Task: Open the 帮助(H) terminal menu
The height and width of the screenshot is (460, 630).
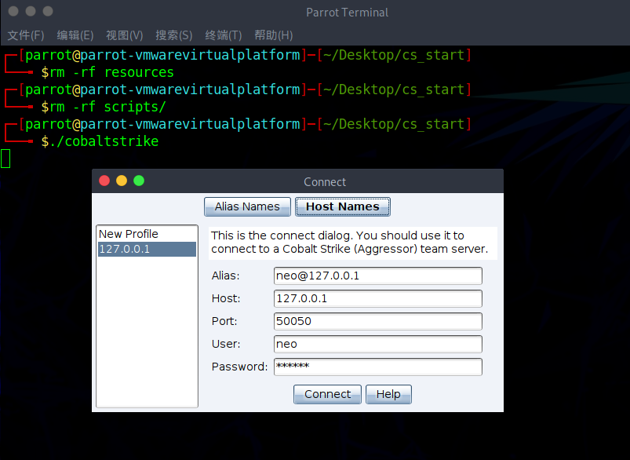Action: [274, 35]
